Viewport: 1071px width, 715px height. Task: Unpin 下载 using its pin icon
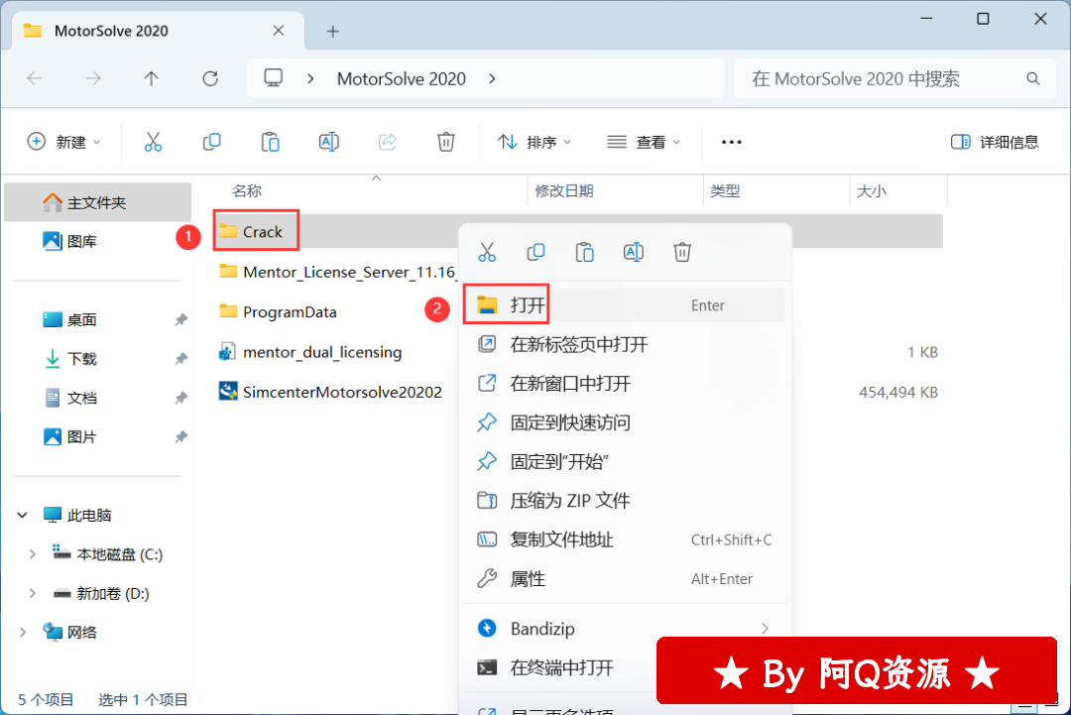click(181, 359)
